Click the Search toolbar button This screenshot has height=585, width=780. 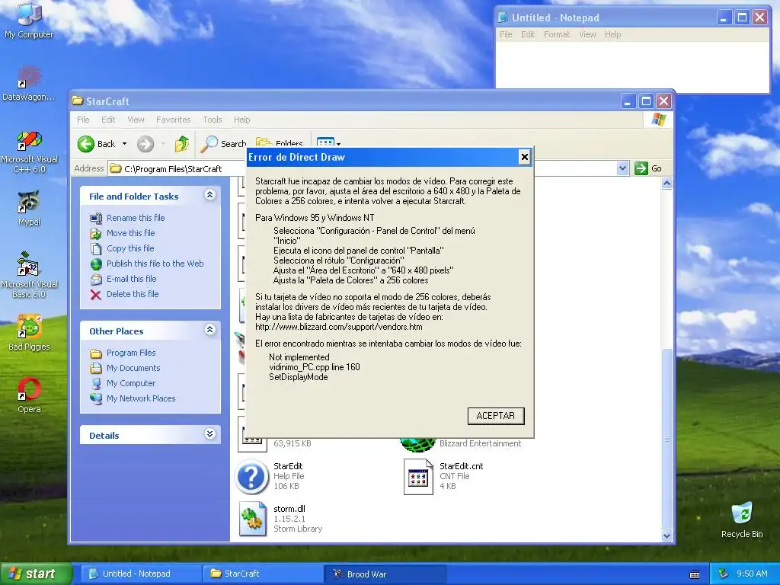(223, 144)
